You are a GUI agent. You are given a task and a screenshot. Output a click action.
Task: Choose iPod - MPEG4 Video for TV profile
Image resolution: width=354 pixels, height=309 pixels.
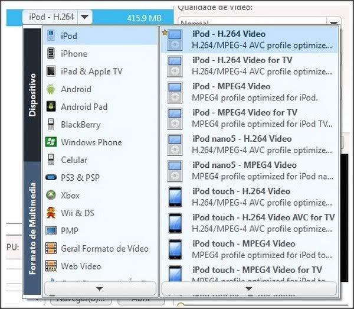click(x=249, y=118)
